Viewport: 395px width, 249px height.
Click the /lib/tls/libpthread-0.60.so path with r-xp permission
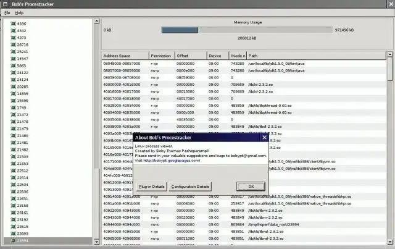[x=270, y=106]
